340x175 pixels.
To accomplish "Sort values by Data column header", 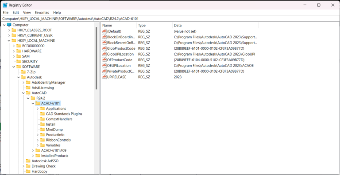I will coord(215,26).
